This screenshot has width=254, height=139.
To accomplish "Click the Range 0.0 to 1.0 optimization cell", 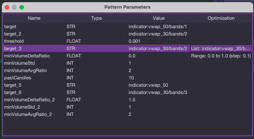I will pos(221,56).
